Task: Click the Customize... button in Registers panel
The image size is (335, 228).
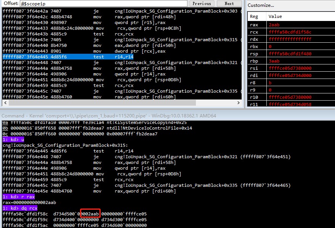Action: pyautogui.click(x=261, y=5)
